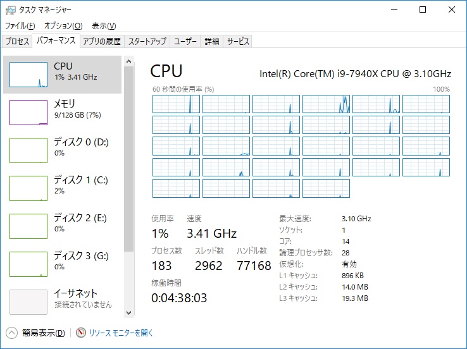467x349 pixels.
Task: Click sidebar scrollbar down arrow
Action: click(128, 312)
